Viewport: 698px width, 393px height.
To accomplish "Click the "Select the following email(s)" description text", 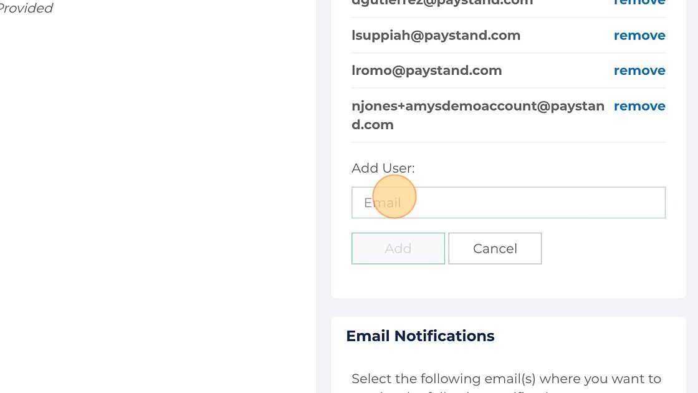I will 506,379.
